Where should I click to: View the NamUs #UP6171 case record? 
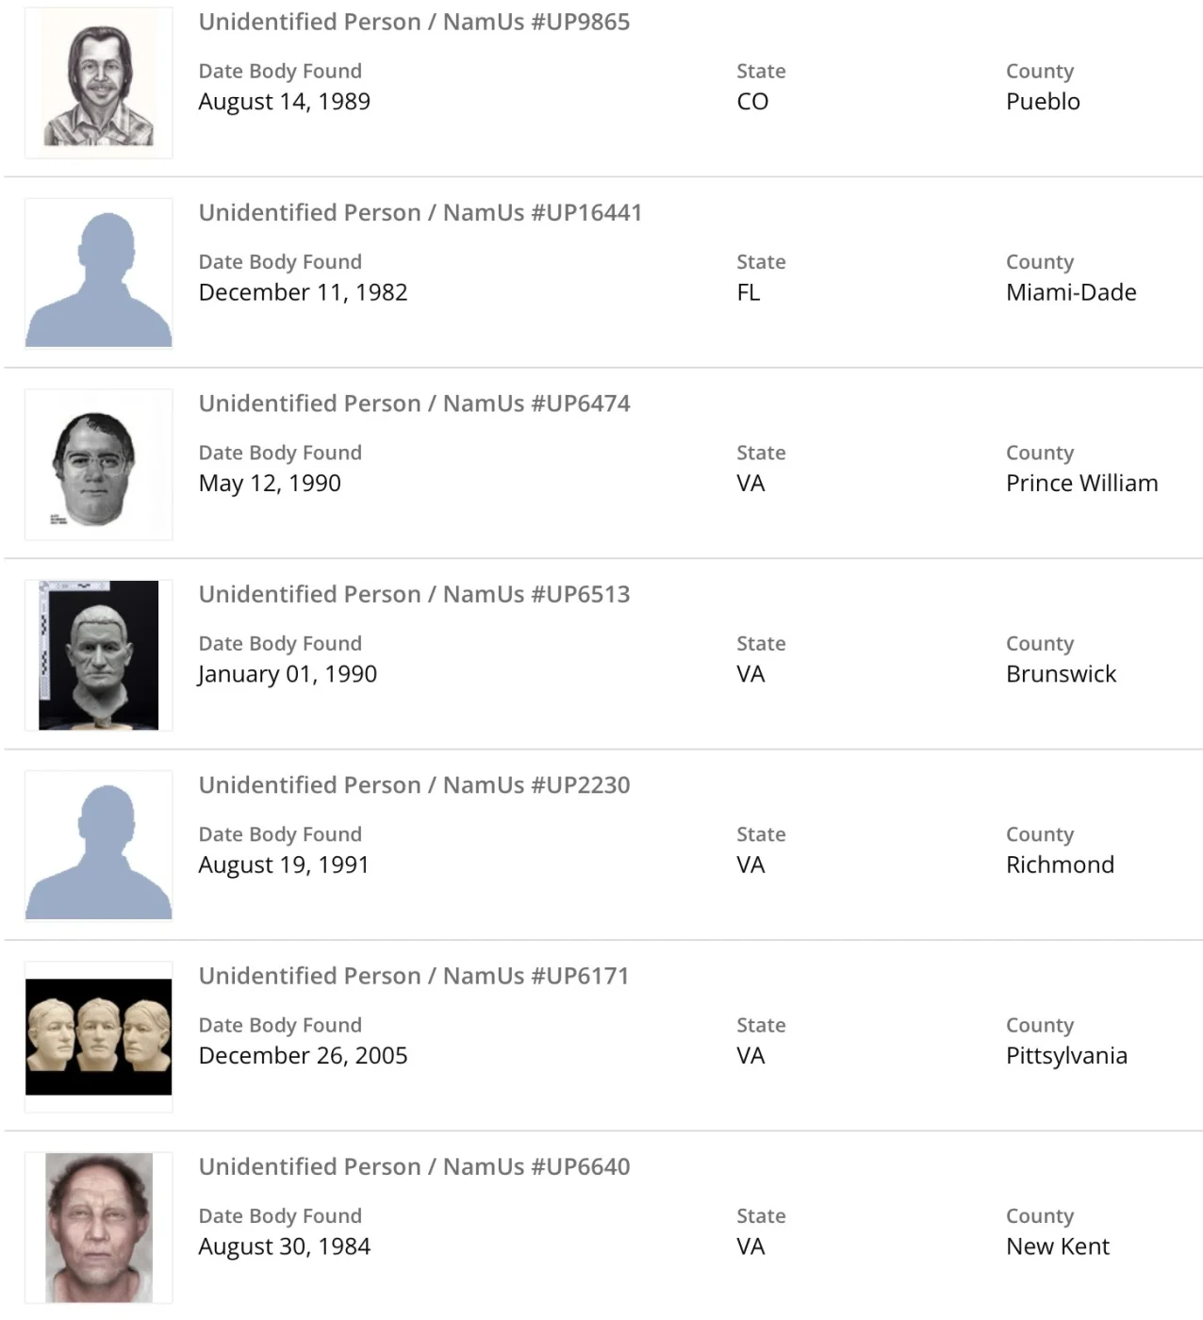click(x=413, y=976)
